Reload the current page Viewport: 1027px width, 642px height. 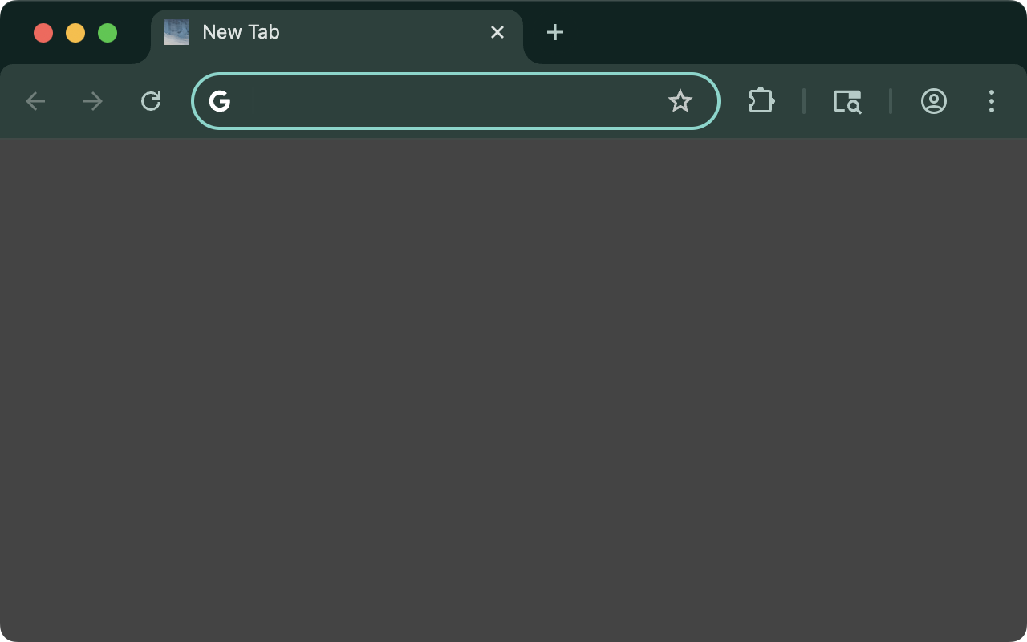tap(151, 101)
